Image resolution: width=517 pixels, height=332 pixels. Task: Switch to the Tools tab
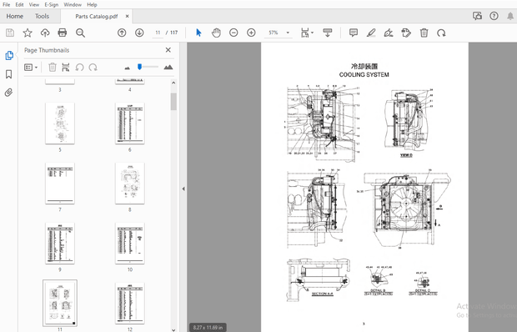[x=43, y=16]
